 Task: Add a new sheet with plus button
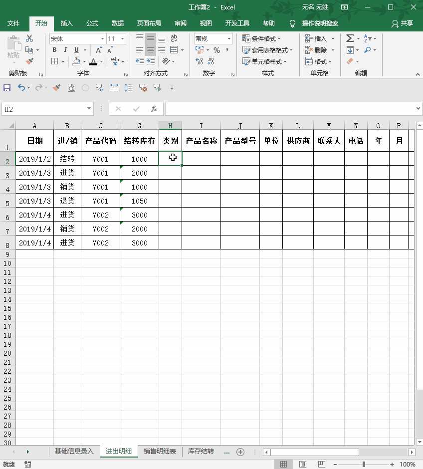point(240,452)
